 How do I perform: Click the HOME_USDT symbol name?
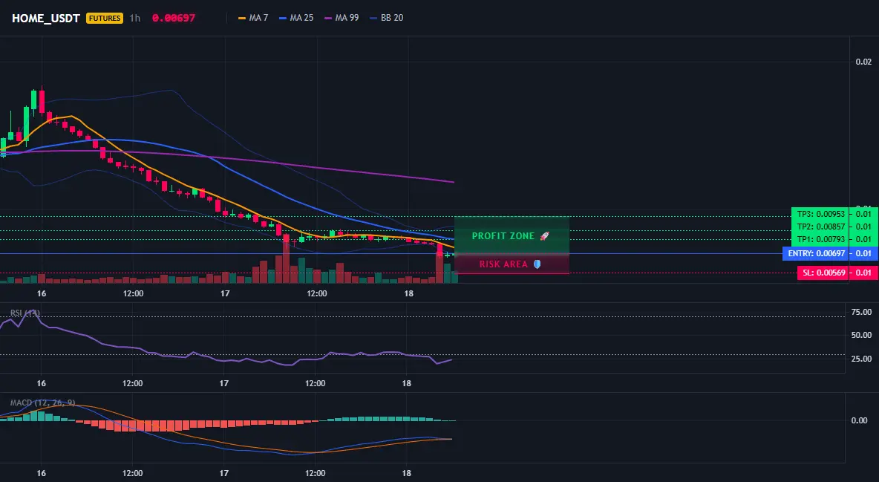[45, 18]
